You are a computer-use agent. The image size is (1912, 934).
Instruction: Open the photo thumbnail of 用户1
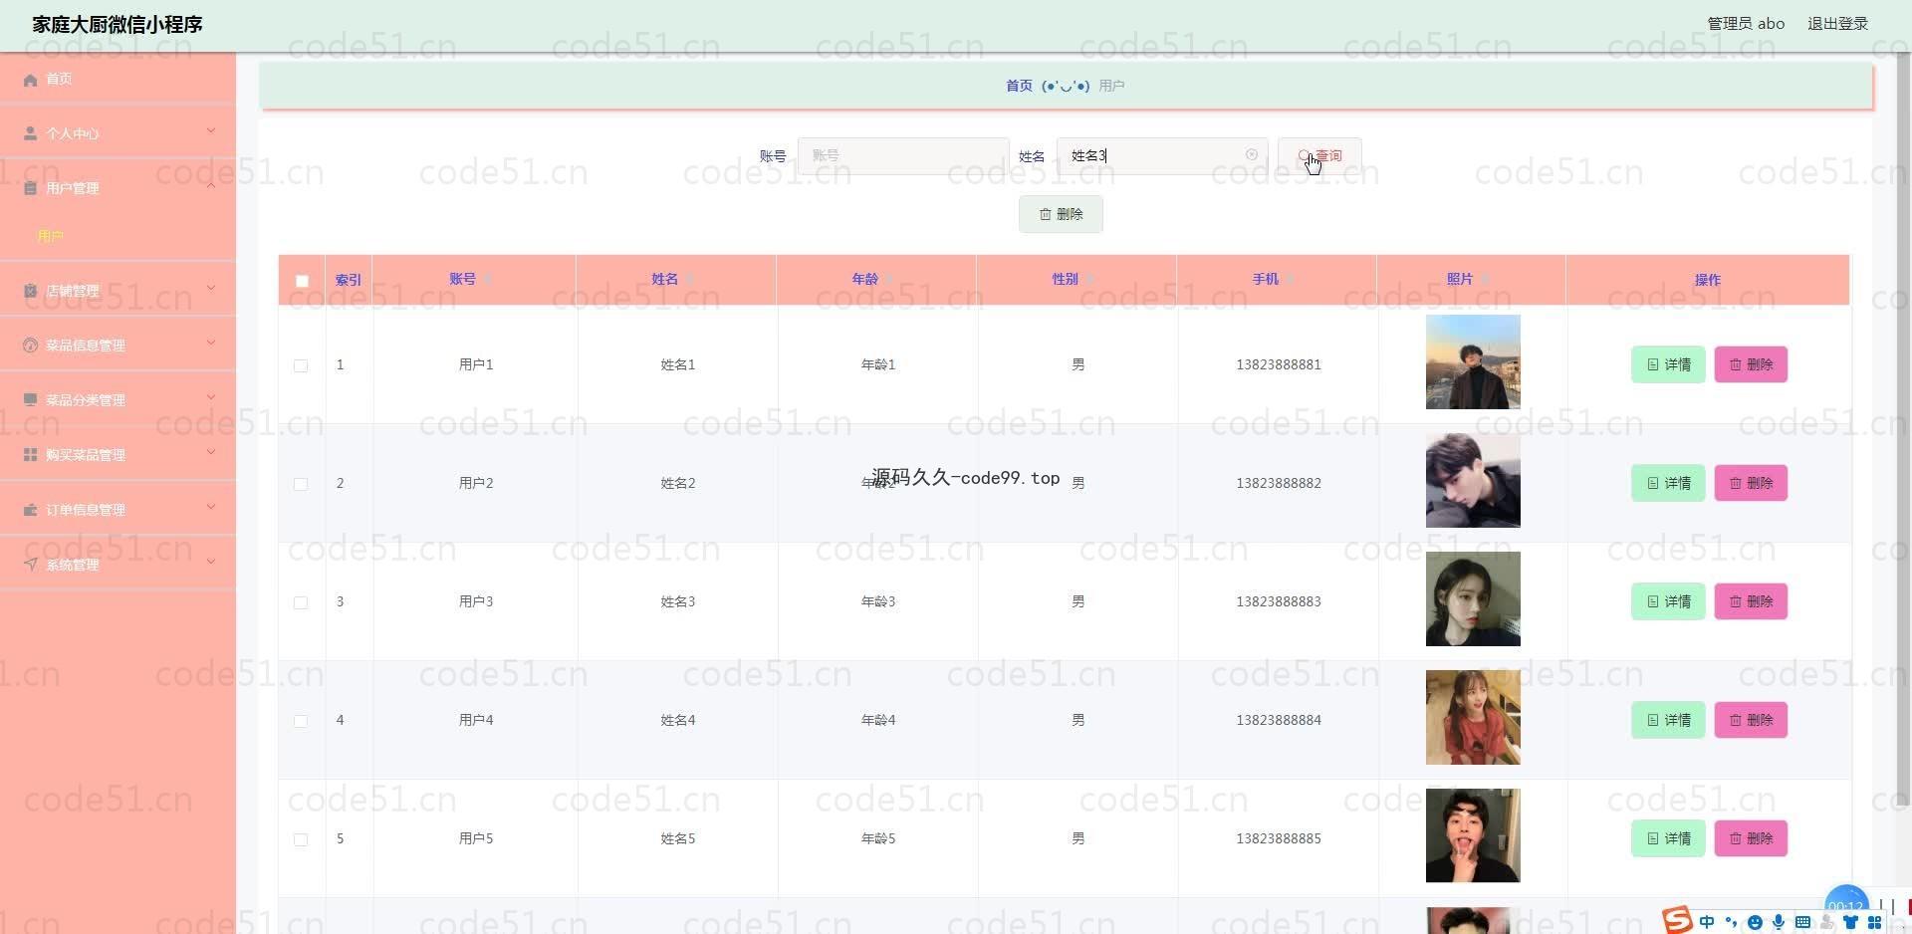click(1473, 361)
